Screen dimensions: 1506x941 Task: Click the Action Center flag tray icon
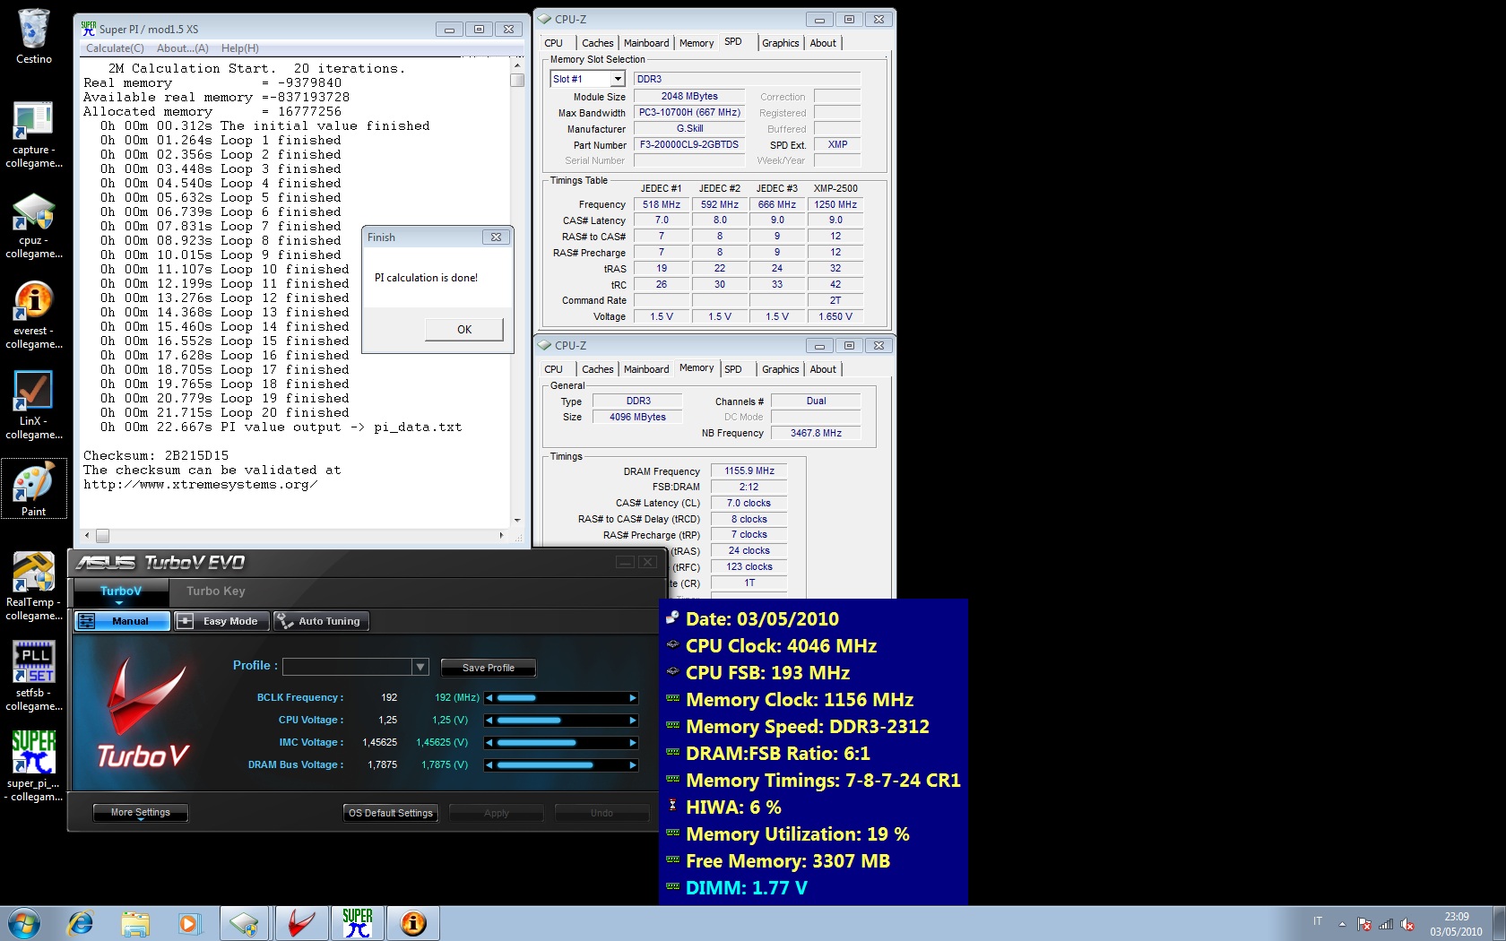coord(1364,924)
